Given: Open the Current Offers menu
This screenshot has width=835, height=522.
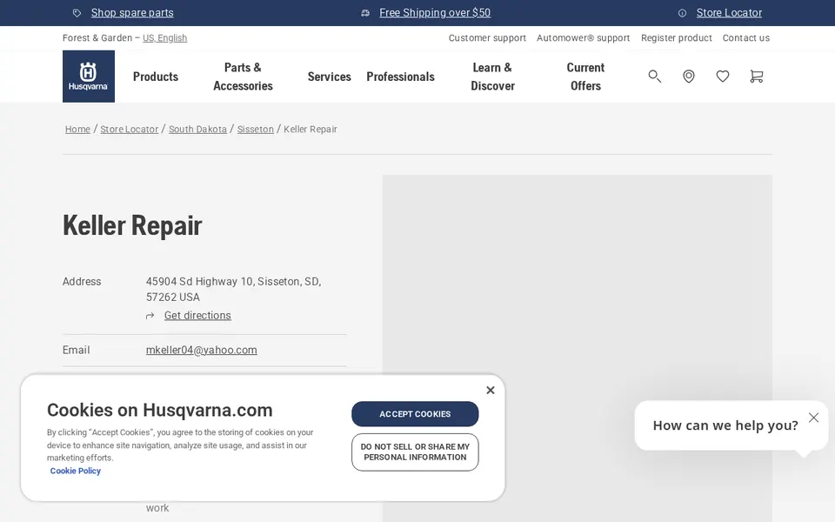Looking at the screenshot, I should pyautogui.click(x=585, y=77).
